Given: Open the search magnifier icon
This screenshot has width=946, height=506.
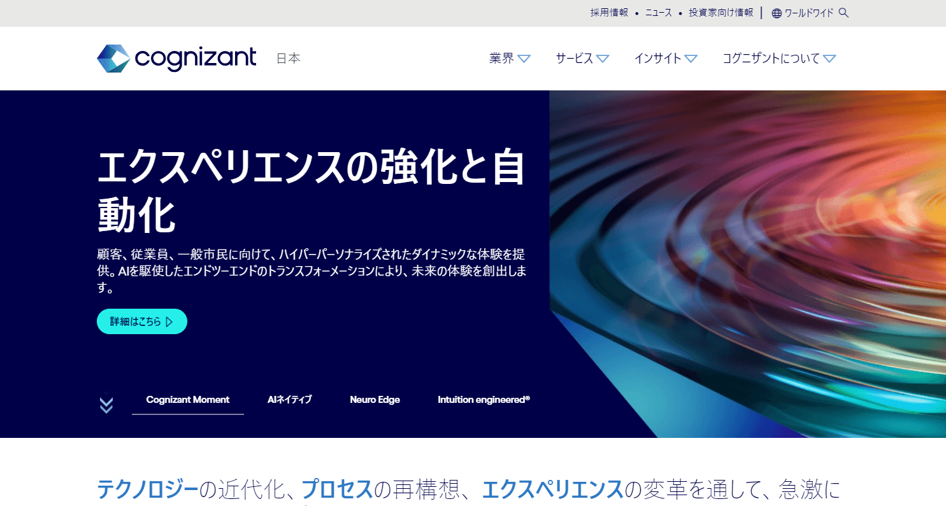Looking at the screenshot, I should pyautogui.click(x=844, y=12).
